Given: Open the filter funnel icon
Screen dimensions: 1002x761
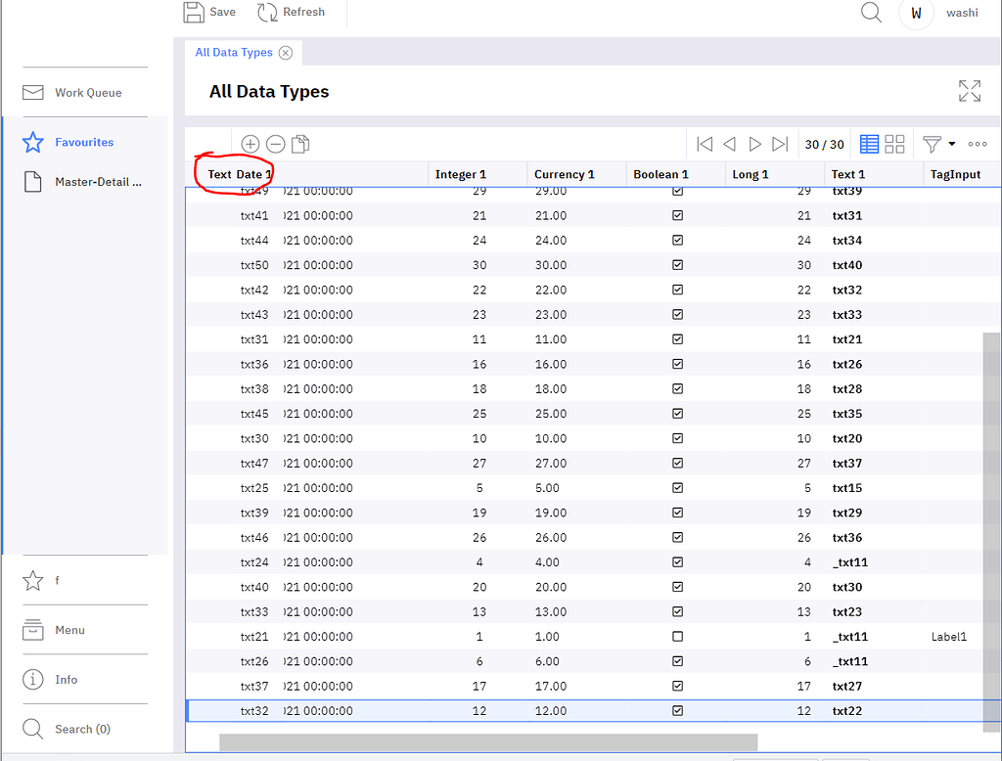Looking at the screenshot, I should (930, 143).
